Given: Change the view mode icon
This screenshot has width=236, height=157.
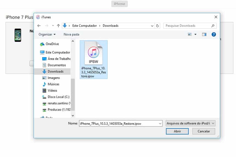Looking at the screenshot, I should click(190, 34).
